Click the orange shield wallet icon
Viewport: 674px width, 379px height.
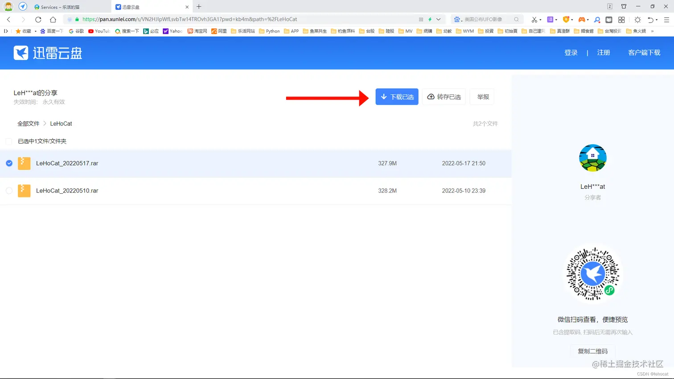(566, 20)
